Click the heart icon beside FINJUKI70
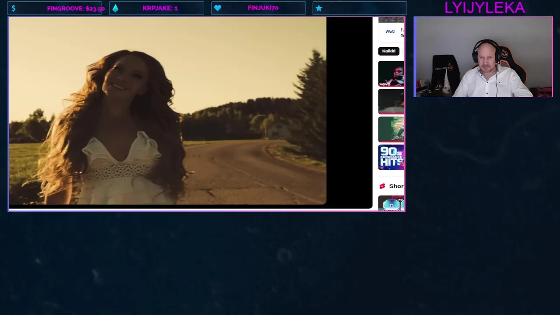Image resolution: width=560 pixels, height=315 pixels. coord(217,8)
